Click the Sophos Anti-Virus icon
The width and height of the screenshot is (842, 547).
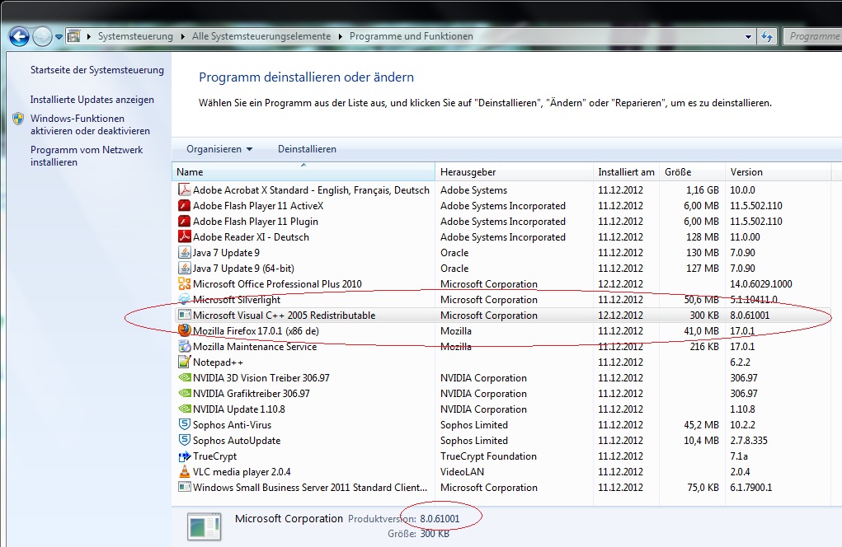(x=184, y=424)
